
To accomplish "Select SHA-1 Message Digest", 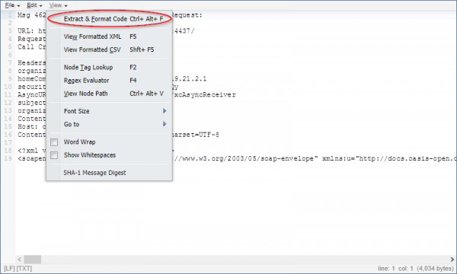I will [109, 173].
